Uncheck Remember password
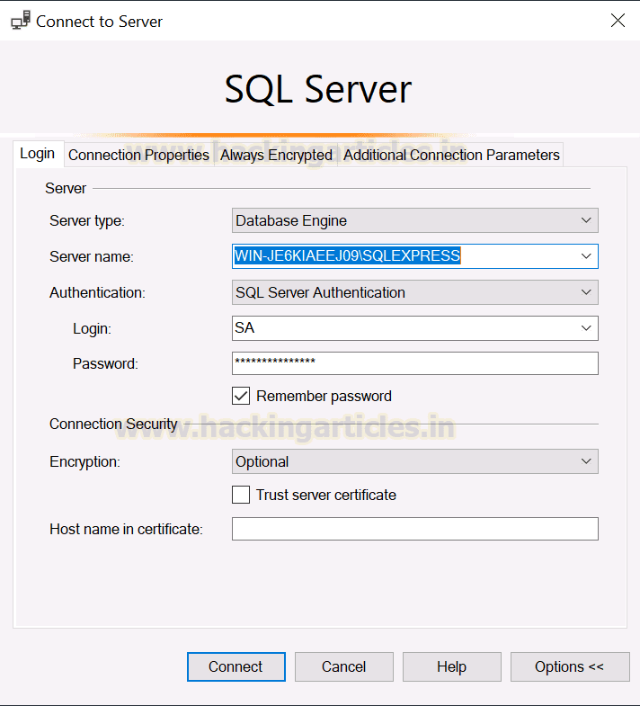The image size is (640, 706). (x=241, y=396)
